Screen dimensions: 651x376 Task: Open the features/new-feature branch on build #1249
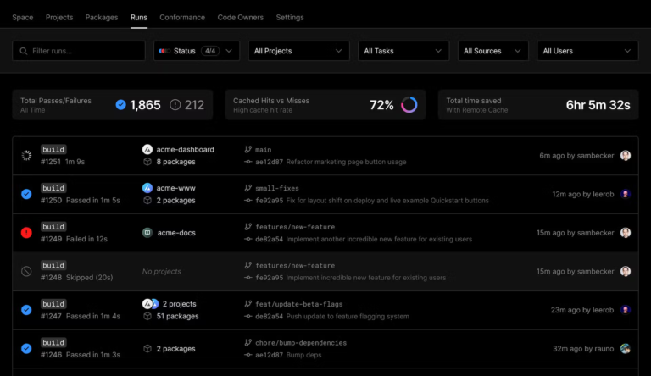(x=294, y=227)
